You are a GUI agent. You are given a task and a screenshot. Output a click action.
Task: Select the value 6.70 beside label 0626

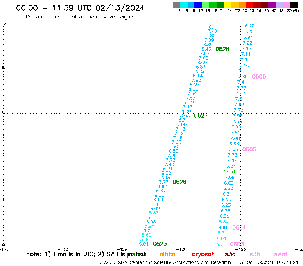[x=163, y=182]
